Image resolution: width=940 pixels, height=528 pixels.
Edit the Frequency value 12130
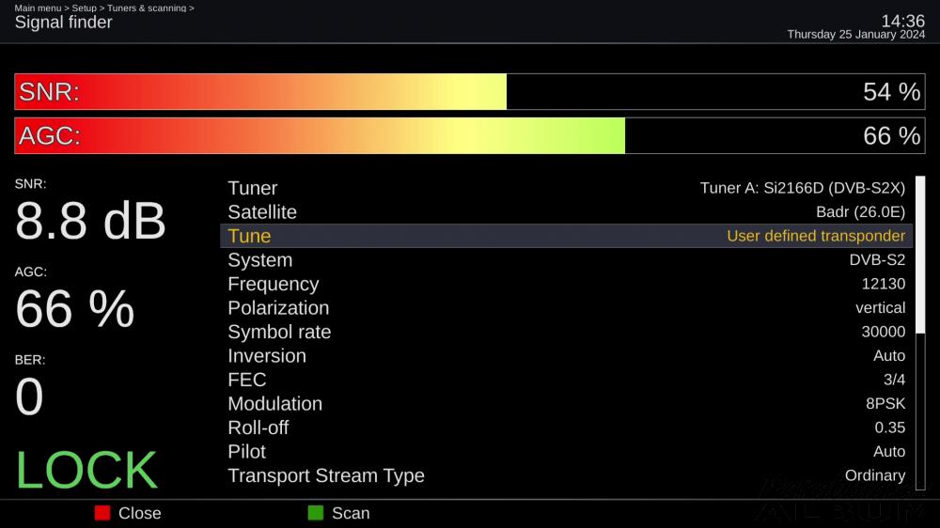(x=883, y=284)
